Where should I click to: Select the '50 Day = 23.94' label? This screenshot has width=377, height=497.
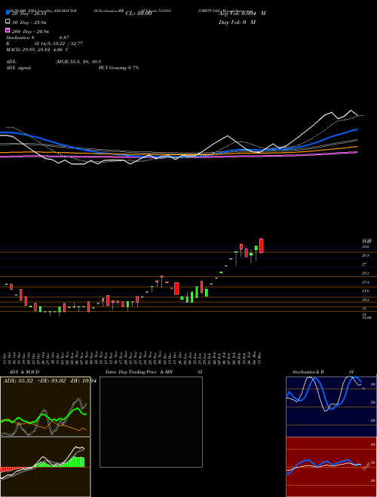(x=29, y=23)
